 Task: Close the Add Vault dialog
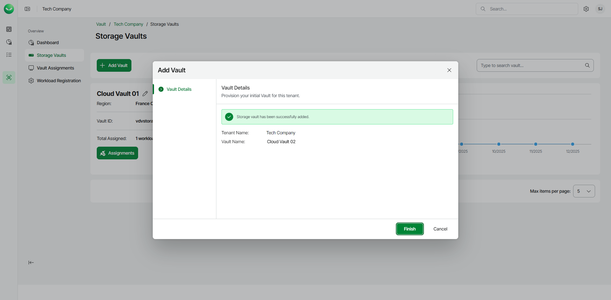(x=449, y=70)
